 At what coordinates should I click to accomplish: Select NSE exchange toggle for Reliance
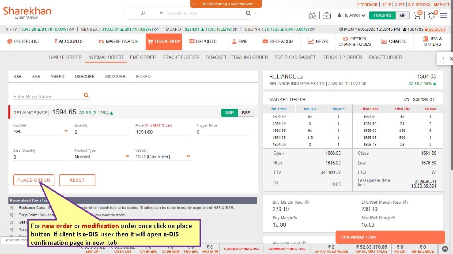[230, 112]
